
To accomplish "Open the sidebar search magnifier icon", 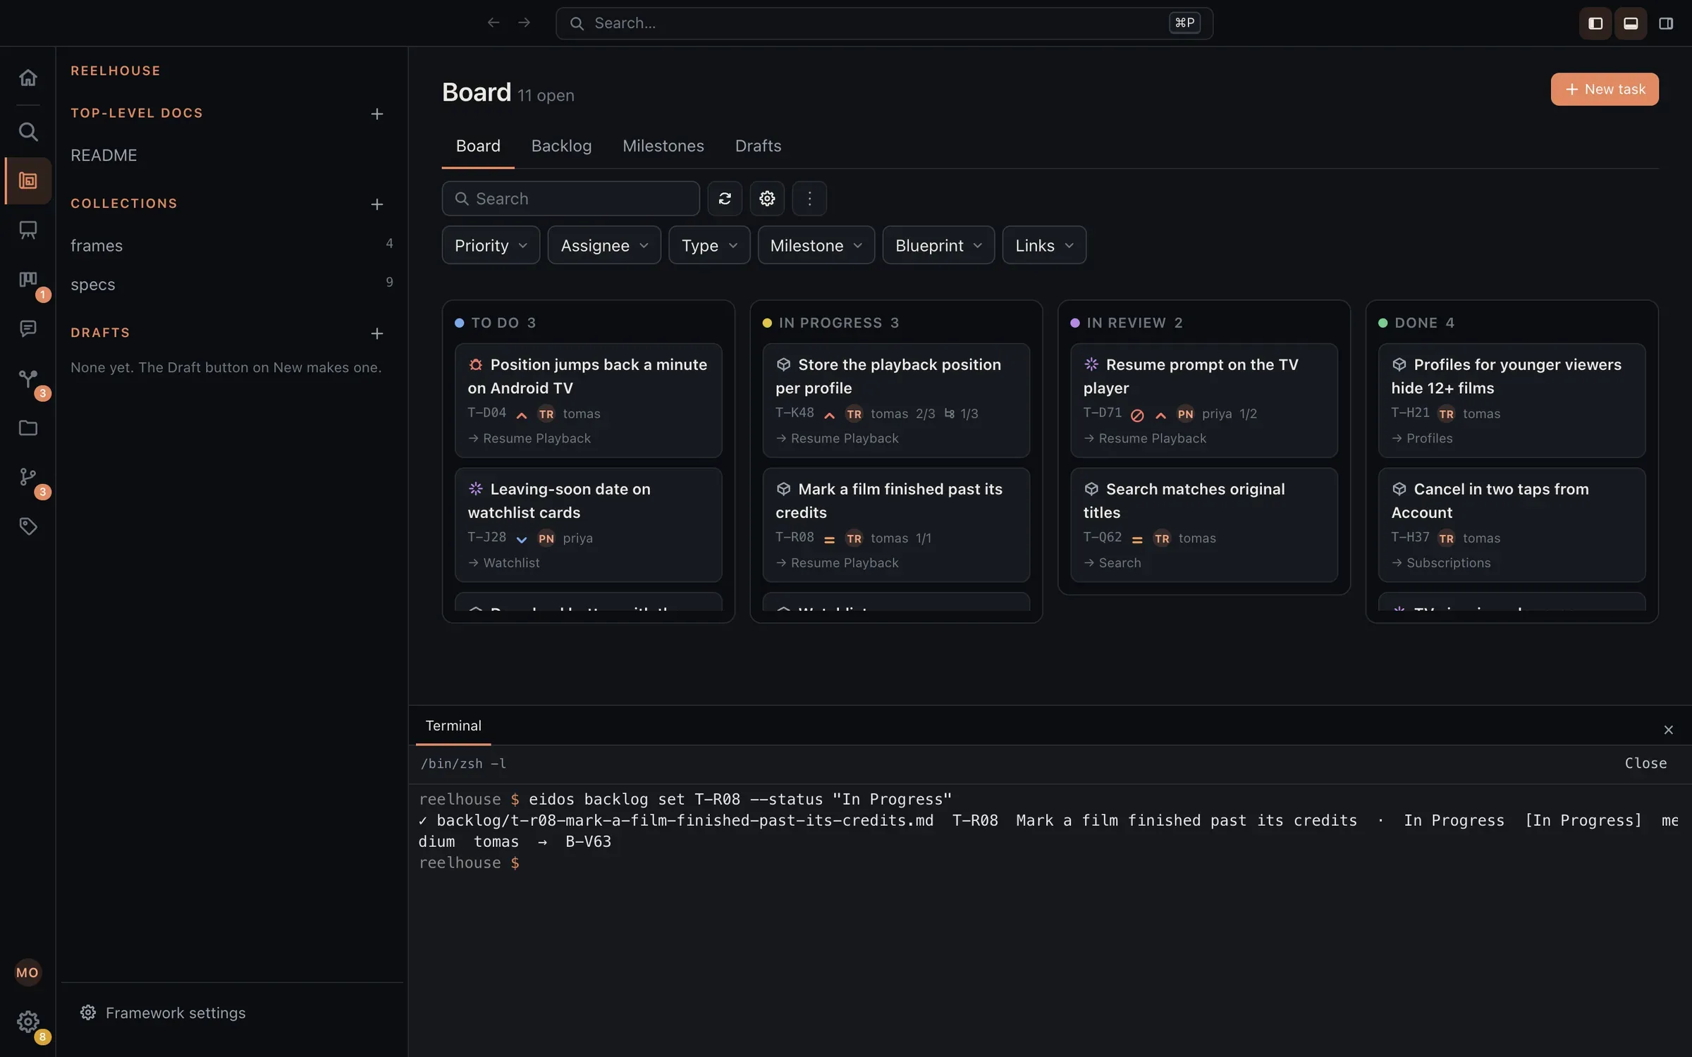I will [27, 132].
